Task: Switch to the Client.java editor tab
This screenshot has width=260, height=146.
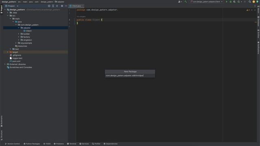Action: pyautogui.click(x=76, y=6)
